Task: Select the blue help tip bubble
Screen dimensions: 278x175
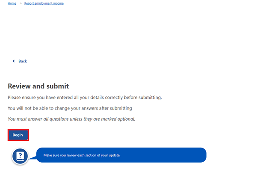Action: [121, 155]
